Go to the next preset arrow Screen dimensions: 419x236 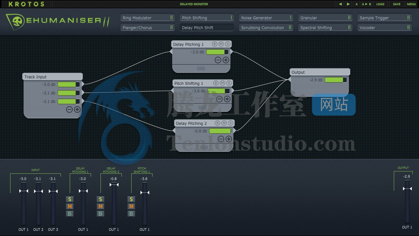(348, 4)
